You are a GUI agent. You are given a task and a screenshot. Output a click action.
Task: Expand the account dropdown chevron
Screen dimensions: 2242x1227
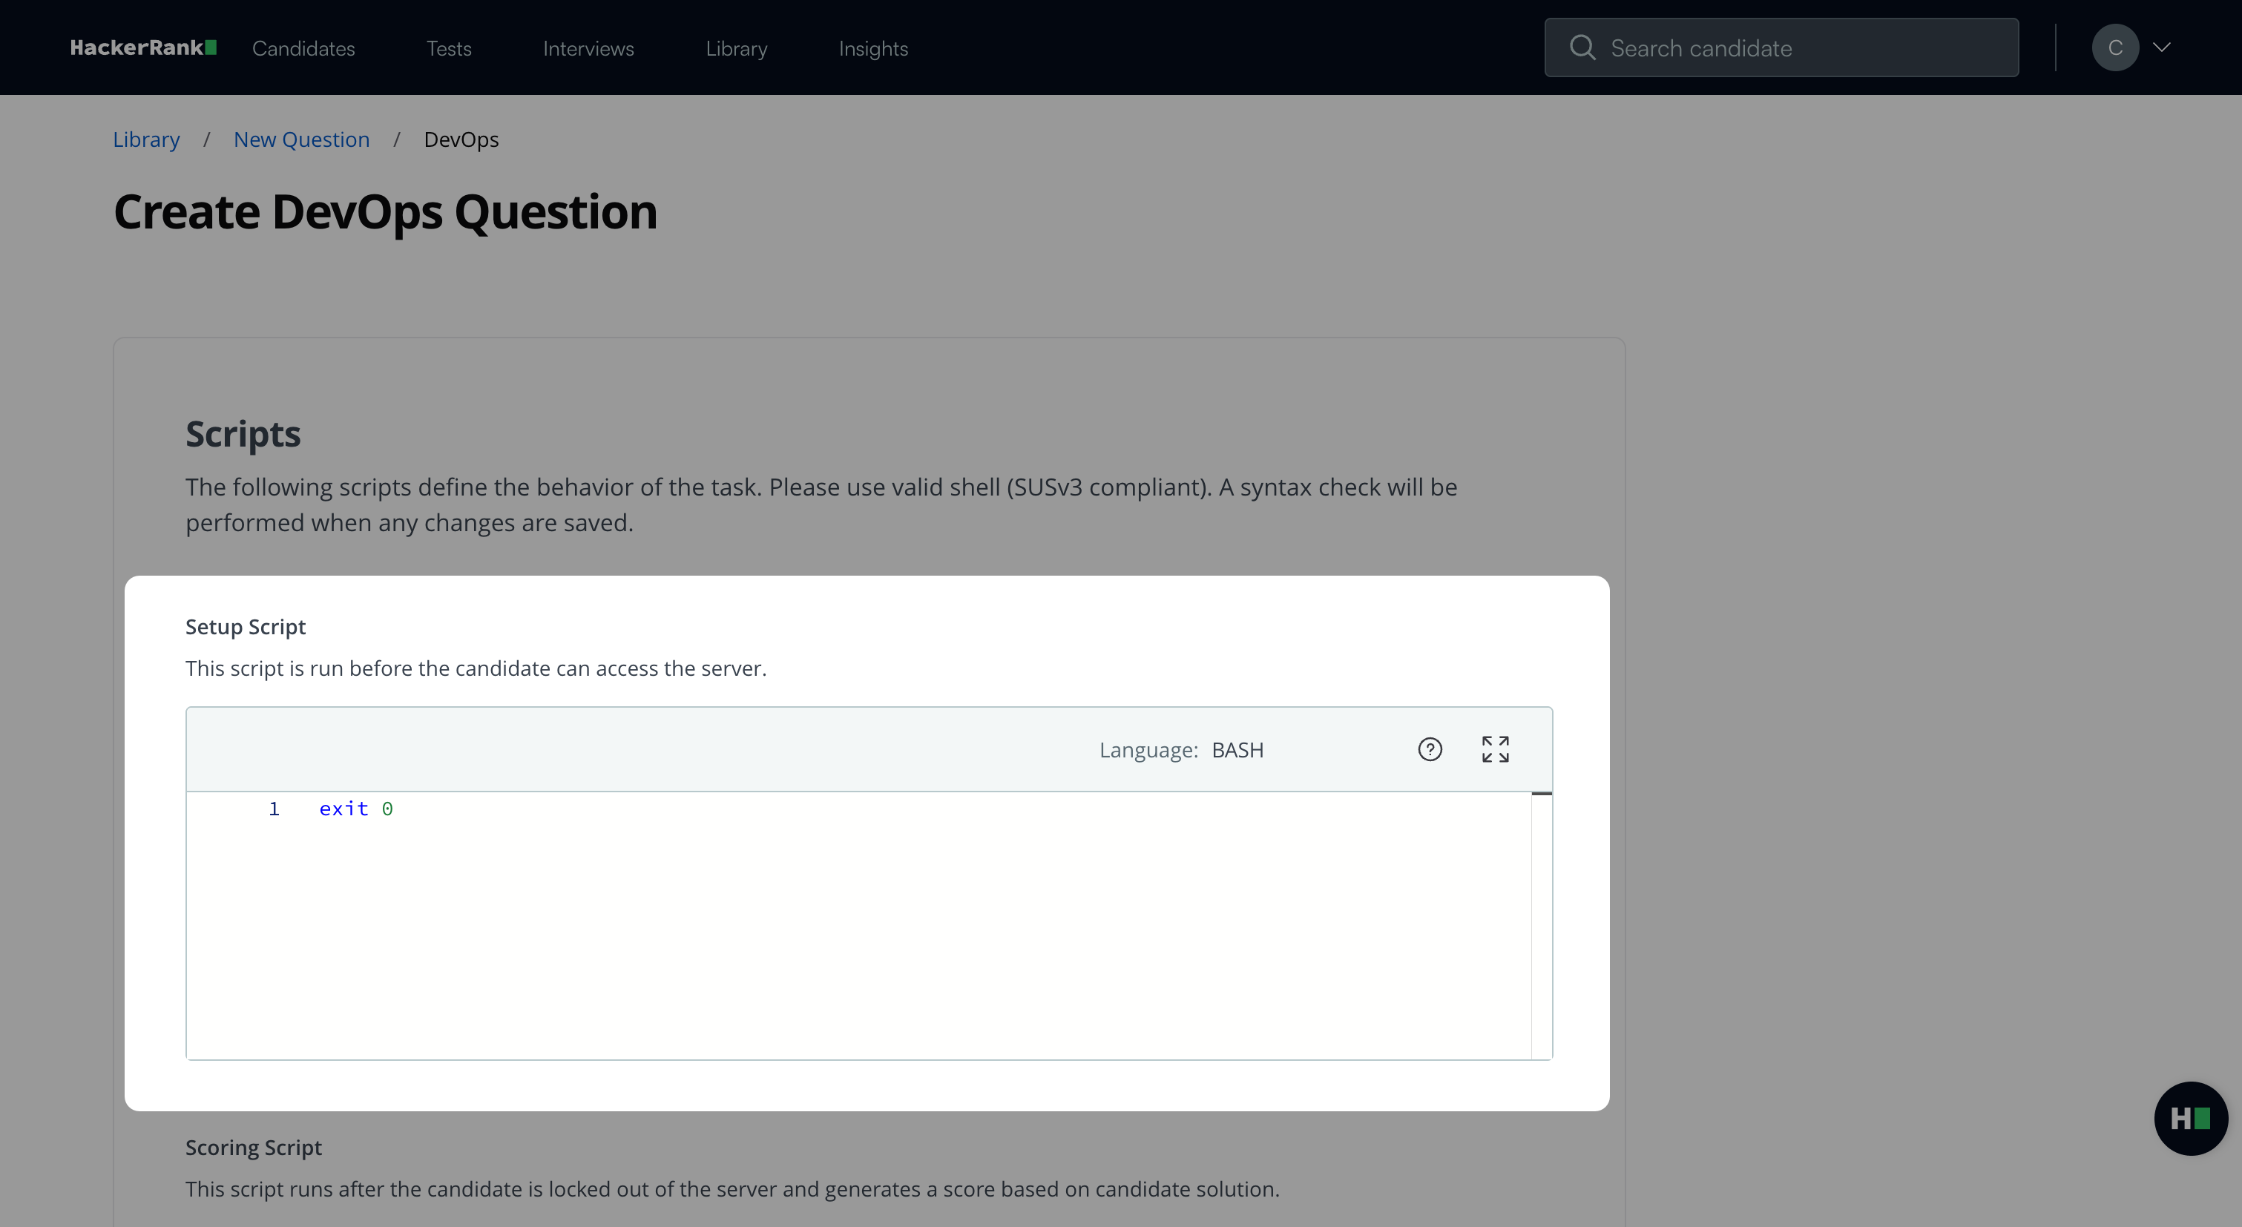coord(2162,48)
